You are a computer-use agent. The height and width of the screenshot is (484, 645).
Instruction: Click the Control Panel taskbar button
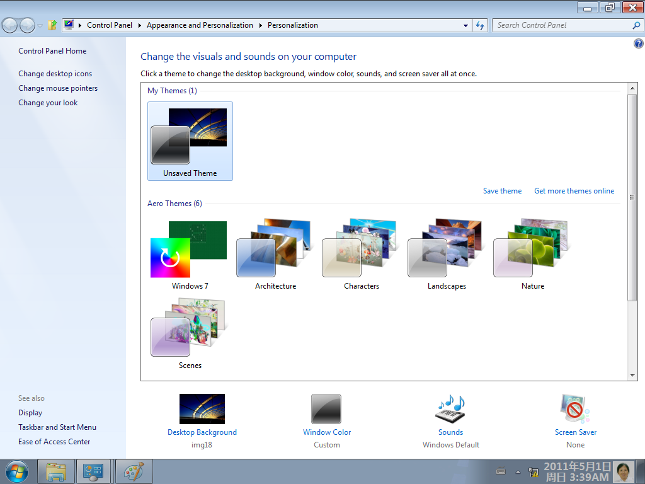pyautogui.click(x=93, y=471)
